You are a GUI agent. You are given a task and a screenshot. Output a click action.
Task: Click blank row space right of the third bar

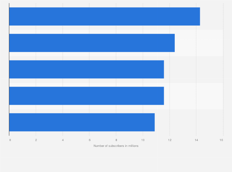coord(194,69)
